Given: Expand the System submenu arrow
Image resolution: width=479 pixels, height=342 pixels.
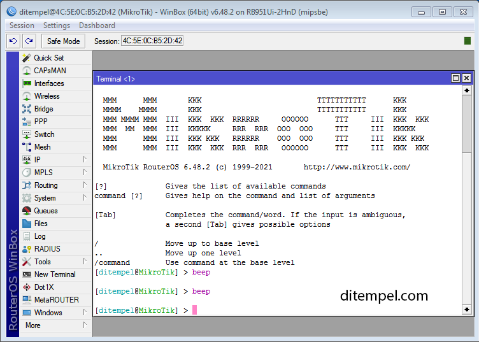Looking at the screenshot, I should (85, 198).
